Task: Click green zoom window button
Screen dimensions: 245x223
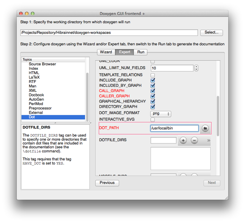Action: 32,13
